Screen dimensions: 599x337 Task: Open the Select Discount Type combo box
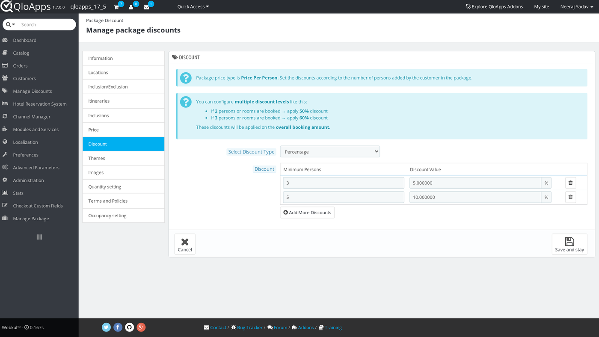(x=330, y=151)
